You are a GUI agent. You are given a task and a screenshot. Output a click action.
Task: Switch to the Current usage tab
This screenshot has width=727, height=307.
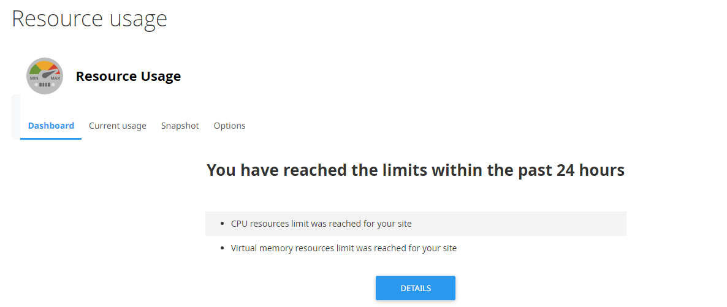tap(118, 126)
